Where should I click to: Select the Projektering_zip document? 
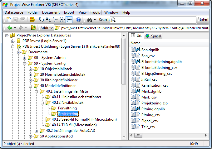click(155, 103)
